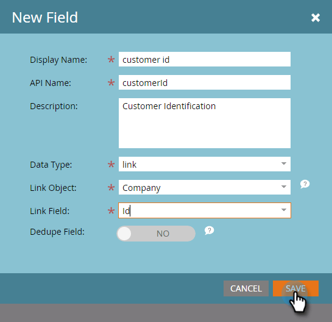
Task: Click the 'Data Type:' label
Action: (x=51, y=165)
